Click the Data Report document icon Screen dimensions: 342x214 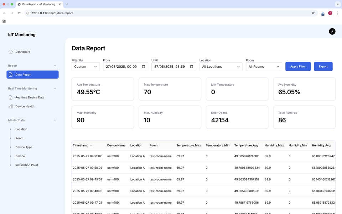click(x=11, y=75)
